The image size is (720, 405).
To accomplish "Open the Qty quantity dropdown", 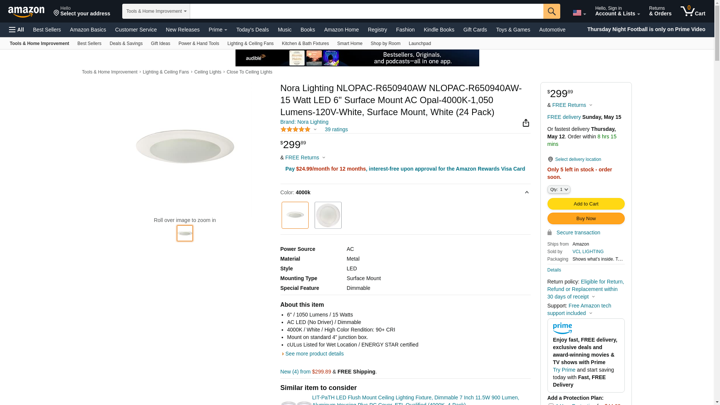I will [559, 189].
